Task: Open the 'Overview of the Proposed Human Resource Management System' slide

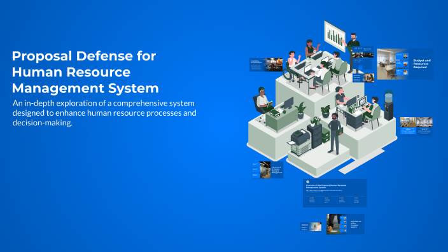Action: pos(335,193)
